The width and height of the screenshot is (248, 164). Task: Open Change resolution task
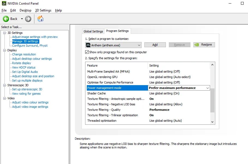[x=24, y=54]
